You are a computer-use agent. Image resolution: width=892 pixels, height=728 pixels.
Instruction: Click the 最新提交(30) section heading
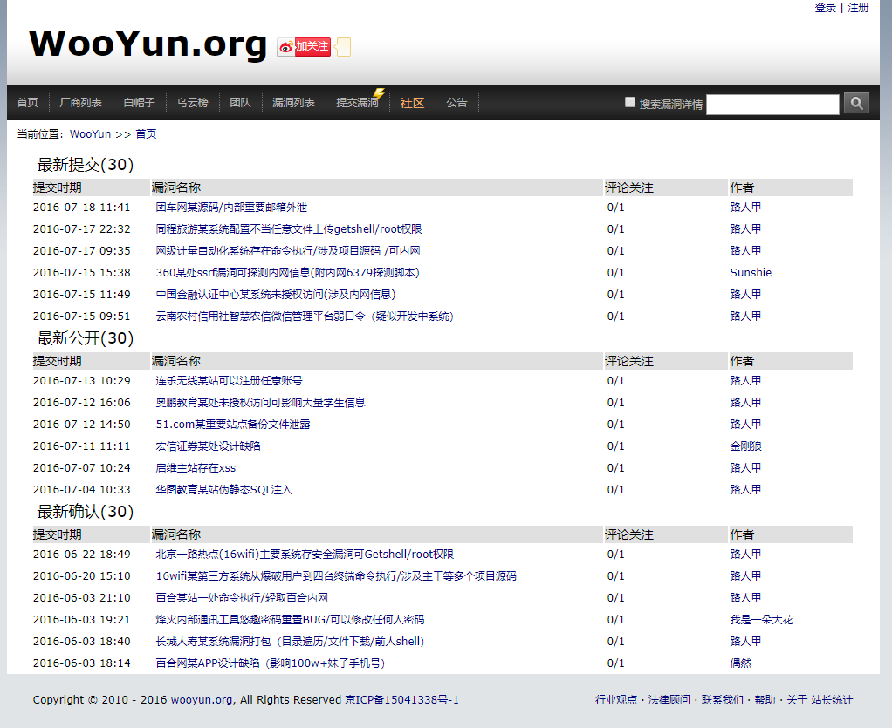tap(86, 165)
